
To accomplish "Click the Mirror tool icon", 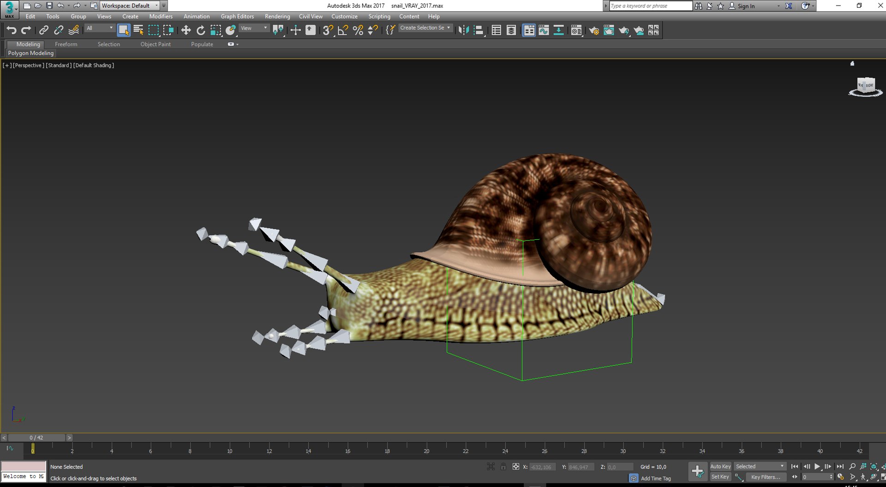I will click(x=464, y=30).
